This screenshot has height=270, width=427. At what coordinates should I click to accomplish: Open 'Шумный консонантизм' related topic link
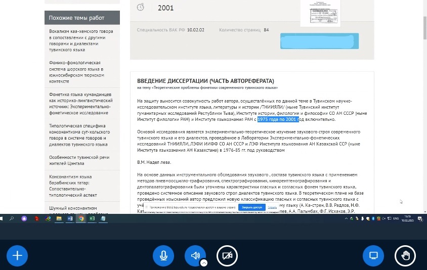(x=73, y=208)
